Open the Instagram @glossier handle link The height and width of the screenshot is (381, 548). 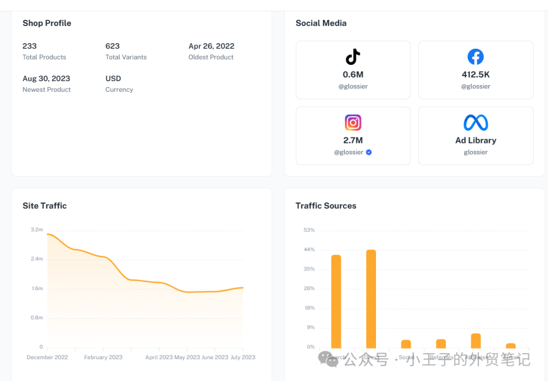point(349,152)
